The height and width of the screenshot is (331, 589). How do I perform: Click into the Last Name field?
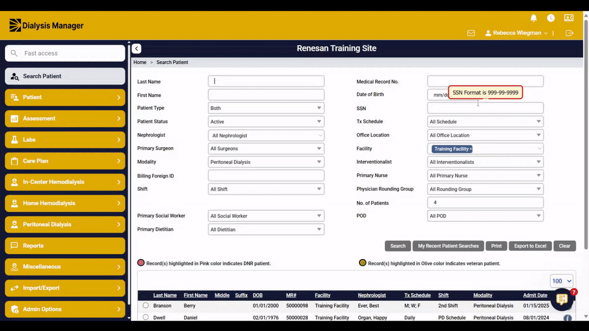pyautogui.click(x=266, y=81)
